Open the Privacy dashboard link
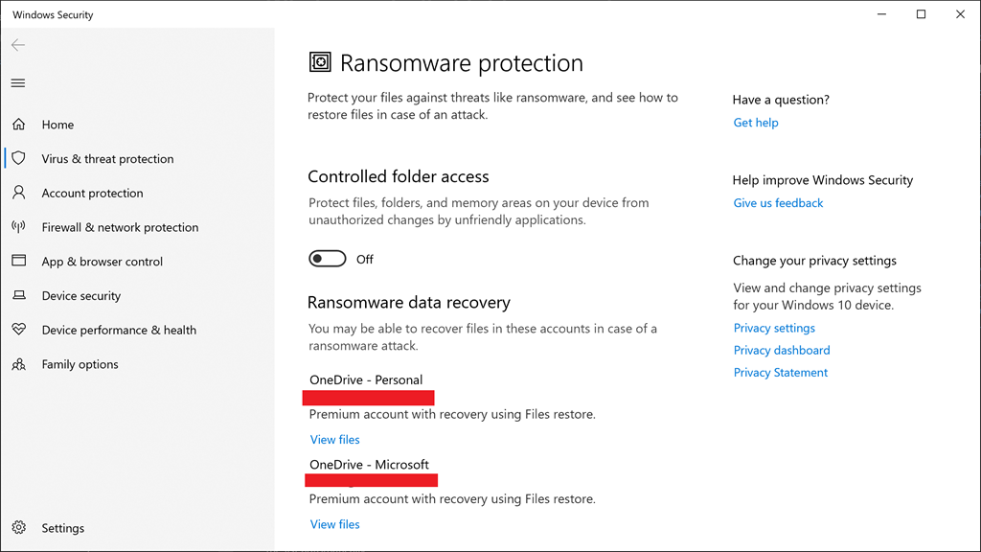 [782, 350]
